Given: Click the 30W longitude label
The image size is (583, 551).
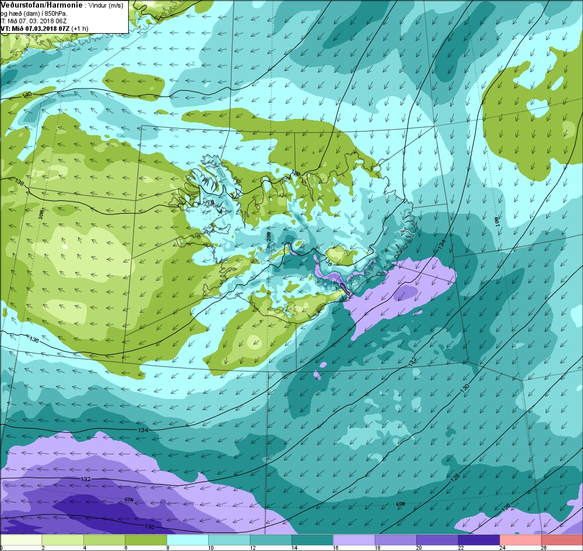Looking at the screenshot, I should tap(41, 214).
